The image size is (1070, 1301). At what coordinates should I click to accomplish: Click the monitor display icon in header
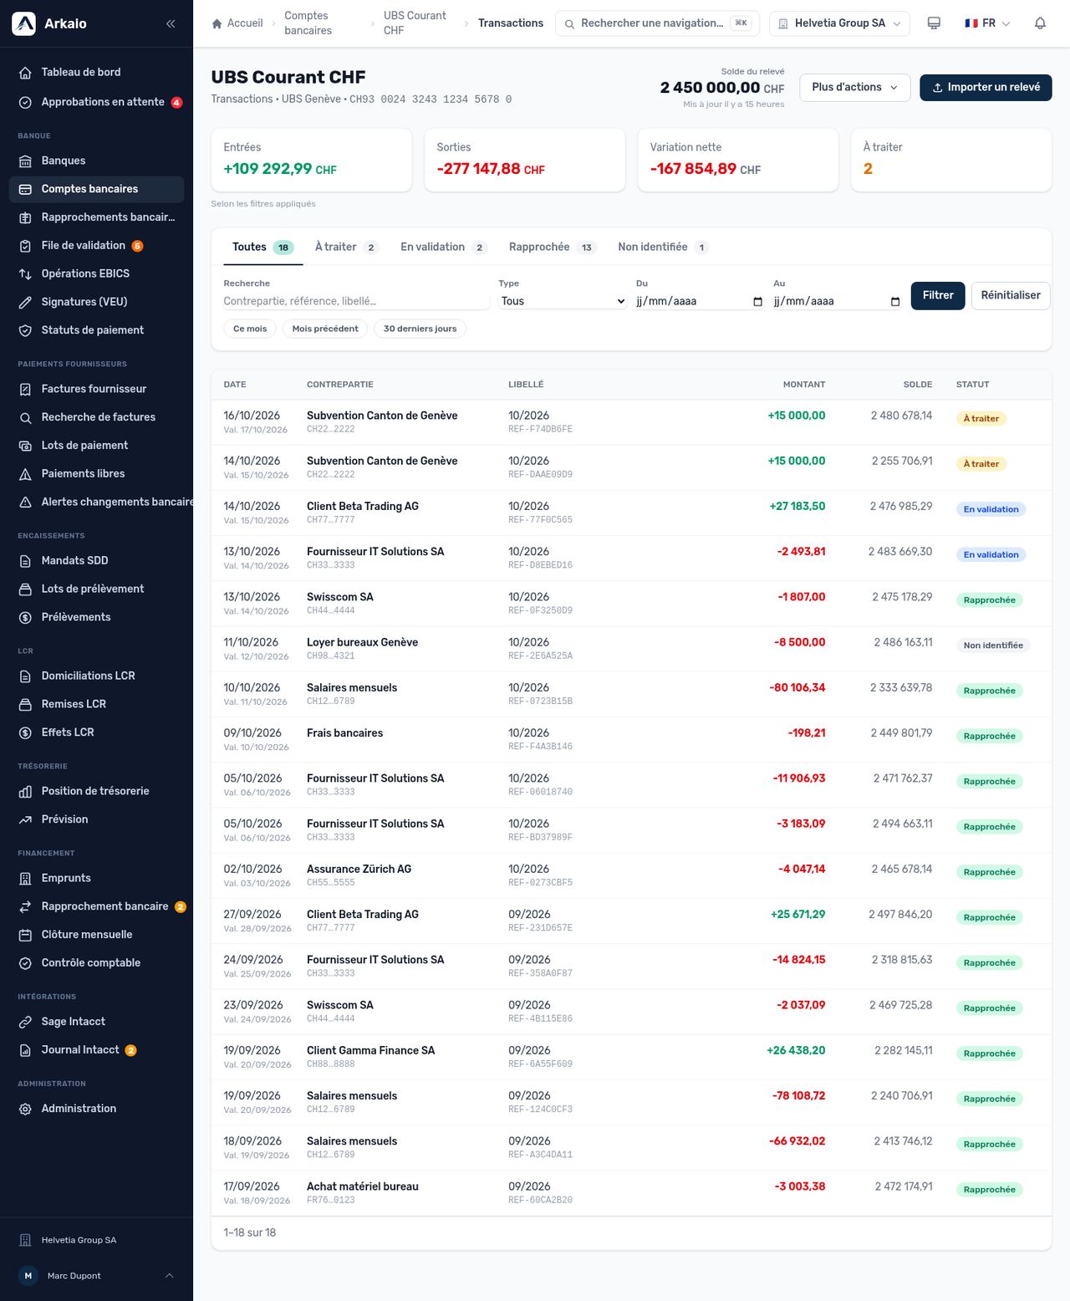click(934, 23)
